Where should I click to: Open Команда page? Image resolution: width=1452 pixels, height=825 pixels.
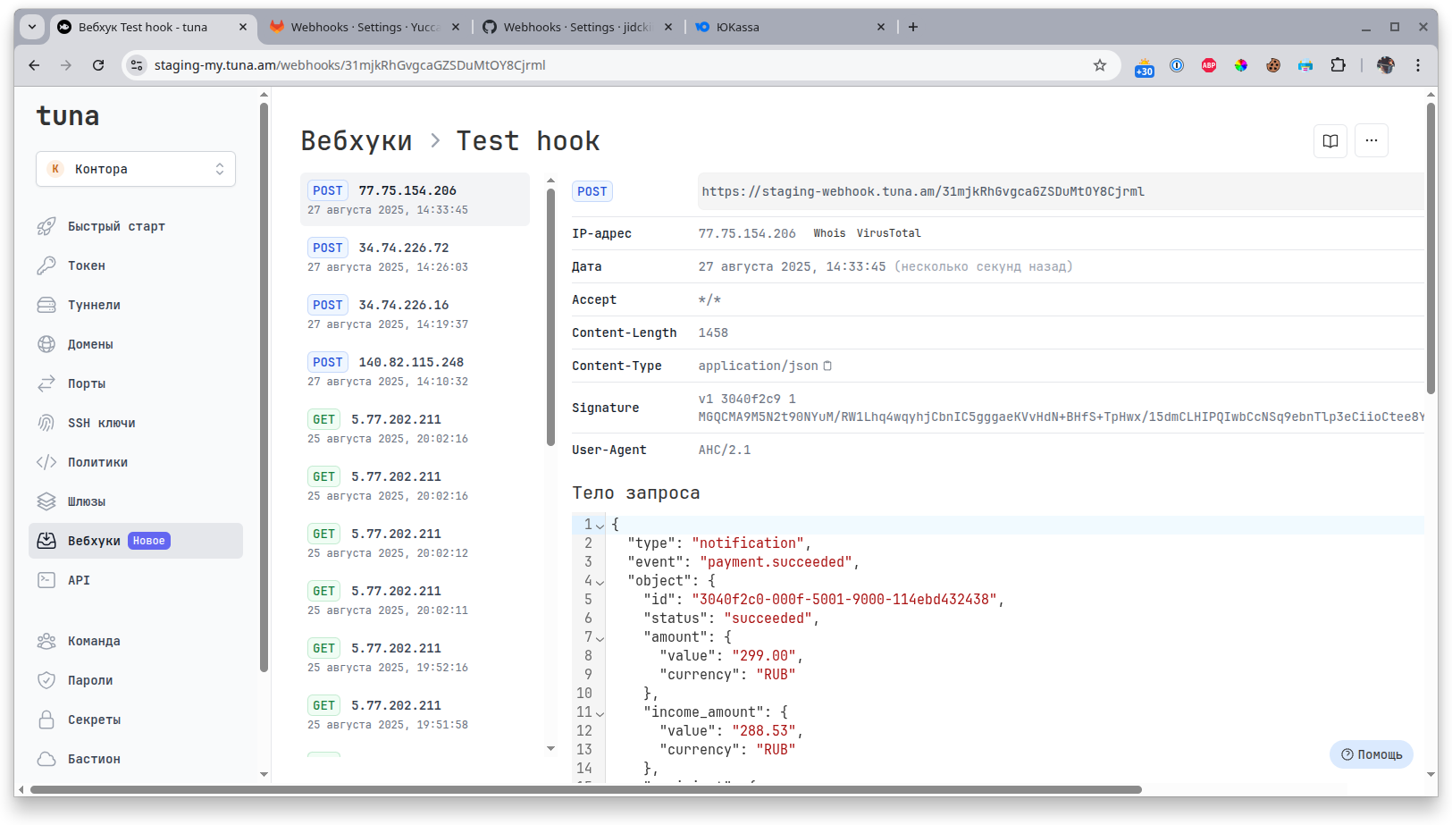(x=136, y=641)
